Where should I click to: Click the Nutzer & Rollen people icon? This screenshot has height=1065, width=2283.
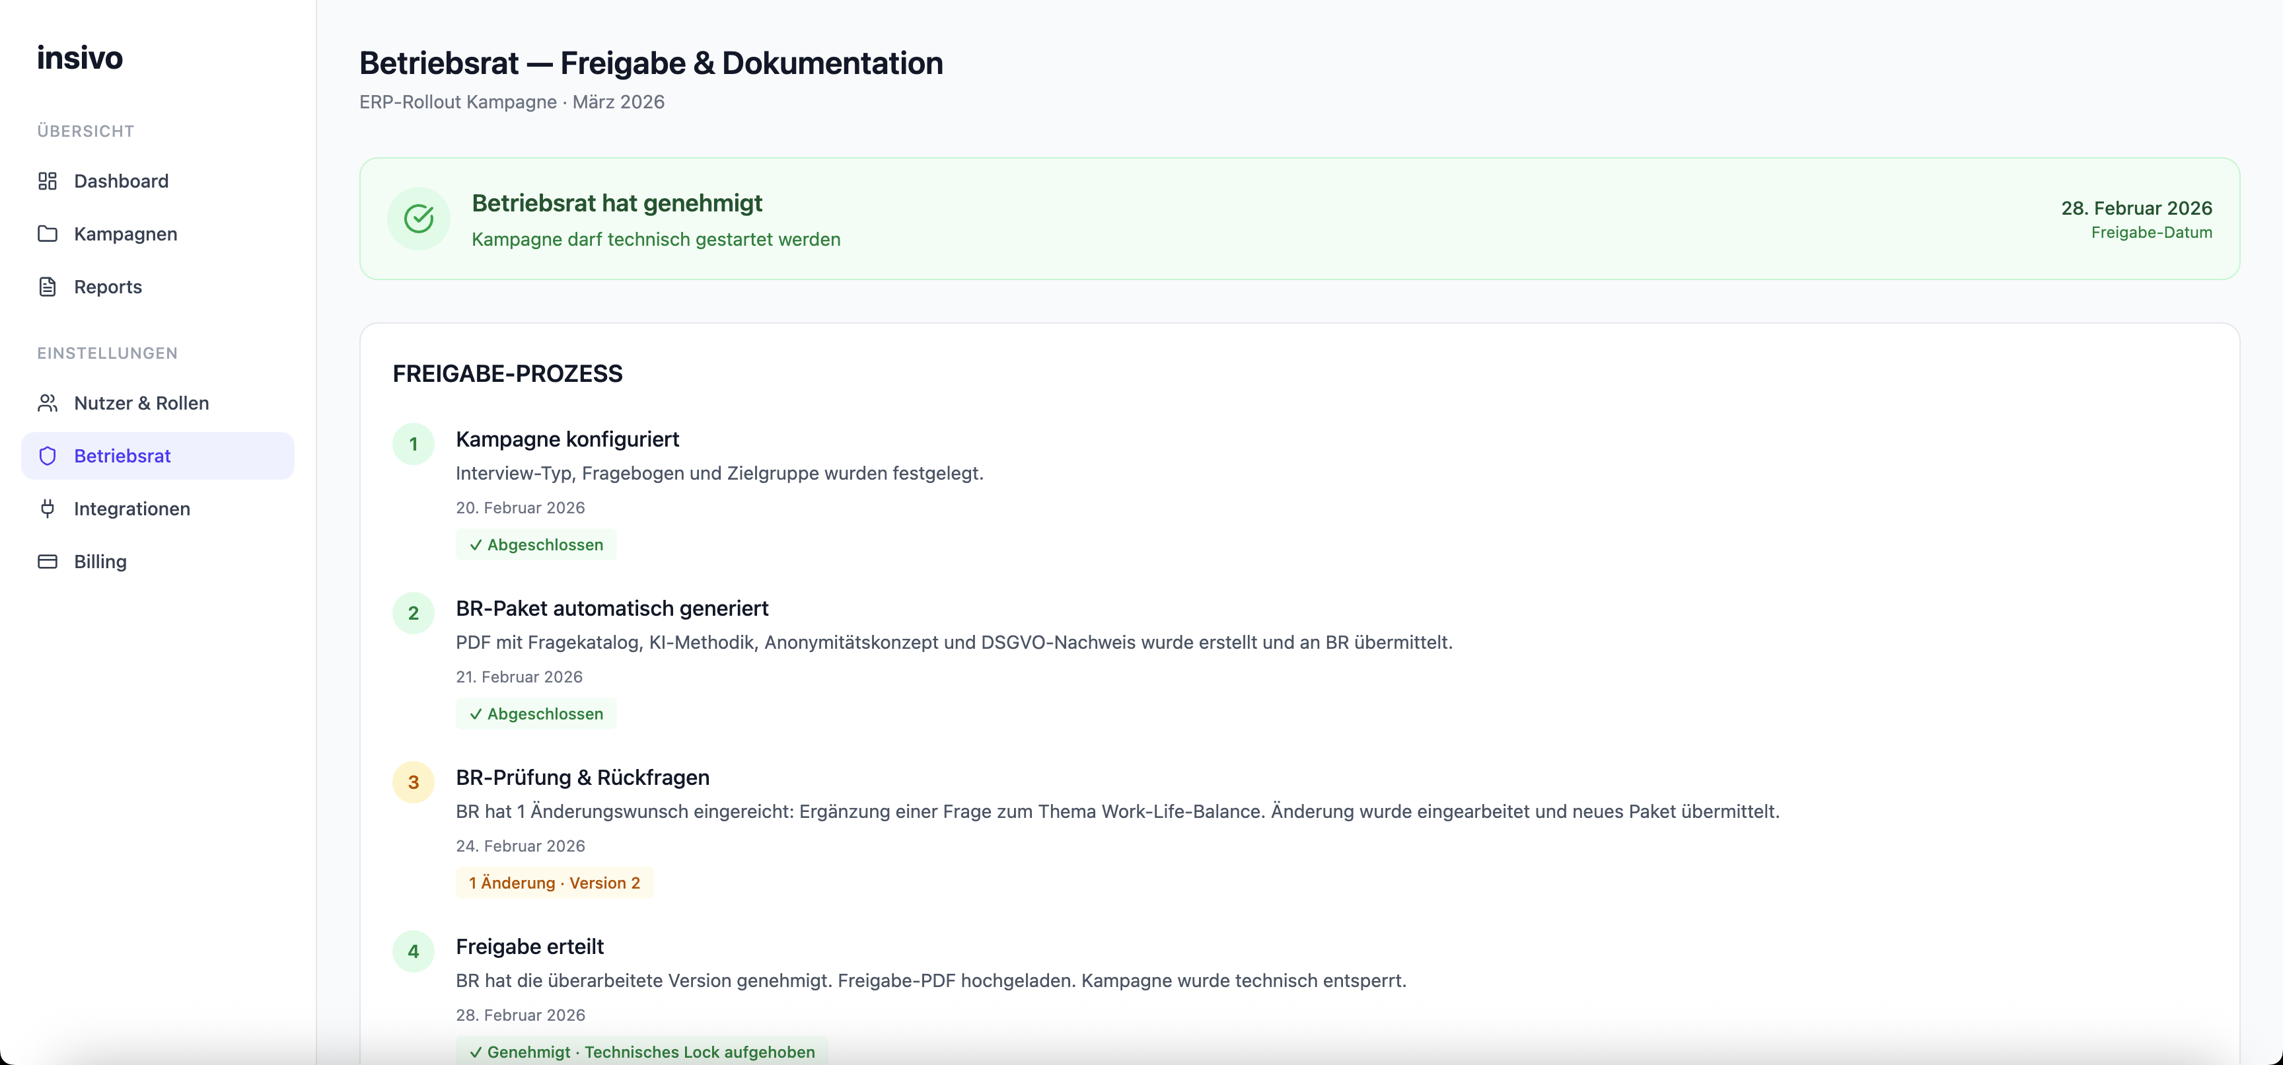(x=48, y=403)
